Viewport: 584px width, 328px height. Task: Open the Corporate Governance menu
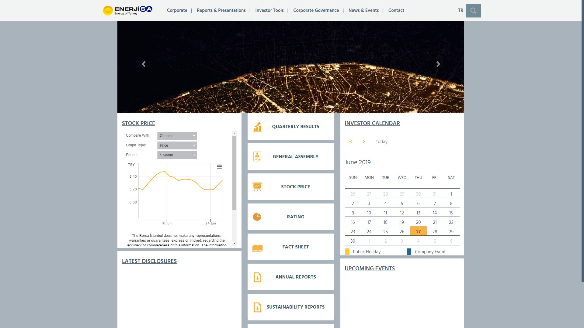pos(316,10)
